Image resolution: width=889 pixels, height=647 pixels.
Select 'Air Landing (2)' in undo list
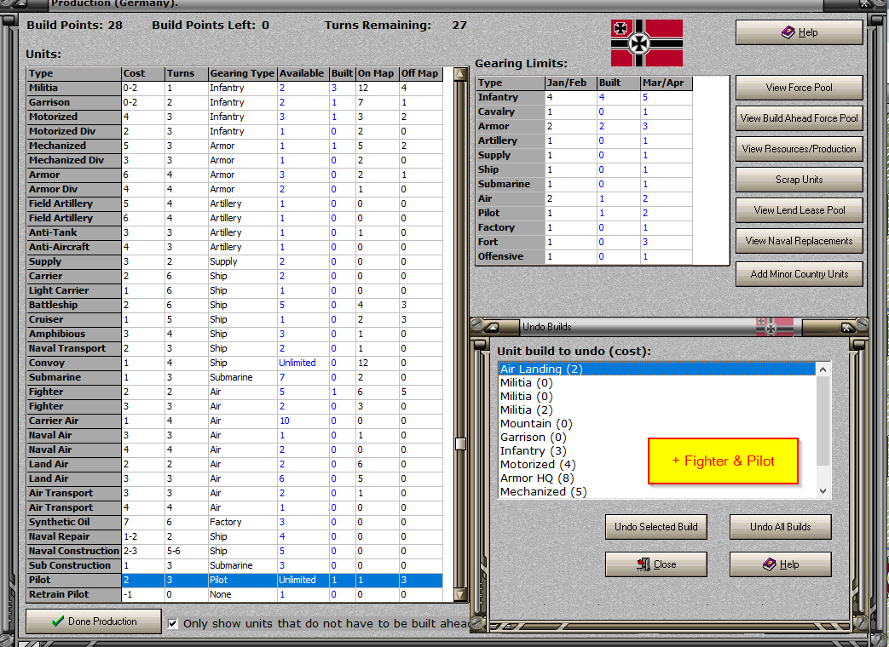[x=657, y=369]
